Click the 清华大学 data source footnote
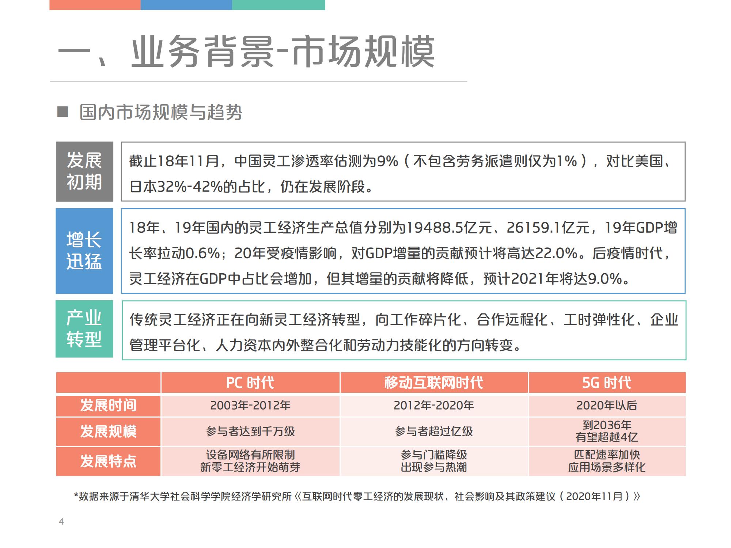The width and height of the screenshot is (731, 548). 357,496
